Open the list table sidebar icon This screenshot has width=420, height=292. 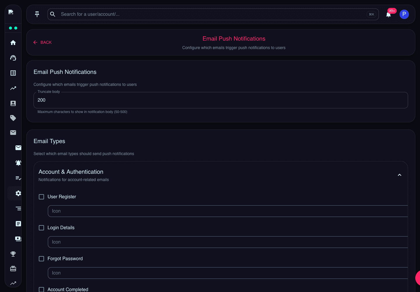13,73
